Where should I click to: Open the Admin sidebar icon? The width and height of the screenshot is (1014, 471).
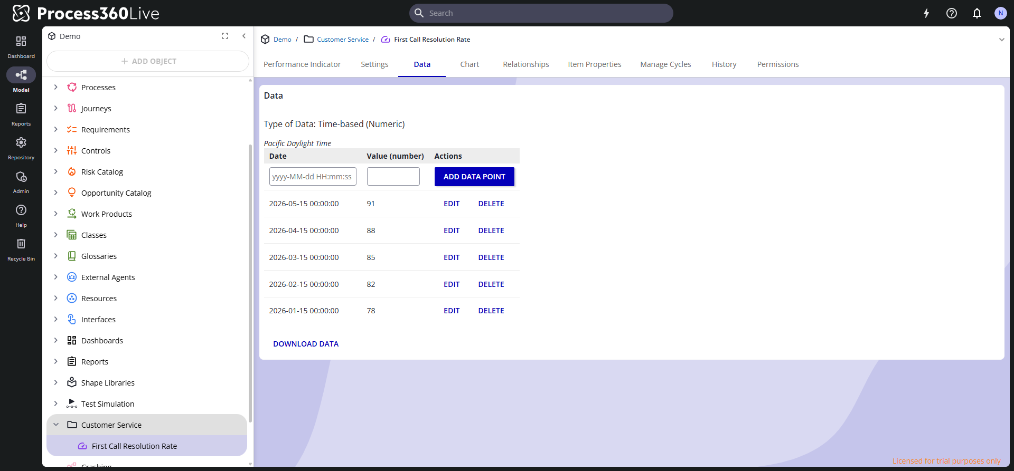coord(21,182)
